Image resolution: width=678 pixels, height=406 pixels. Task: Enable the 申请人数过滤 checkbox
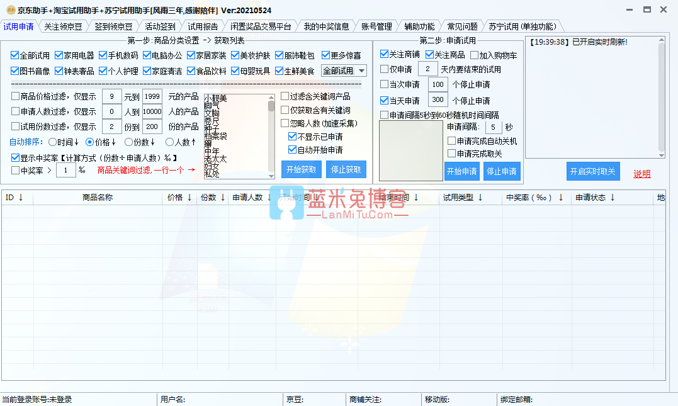pyautogui.click(x=15, y=111)
